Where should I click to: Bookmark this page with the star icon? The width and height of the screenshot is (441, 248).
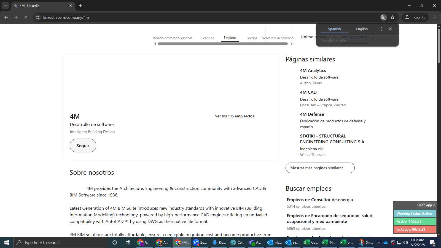(x=392, y=17)
